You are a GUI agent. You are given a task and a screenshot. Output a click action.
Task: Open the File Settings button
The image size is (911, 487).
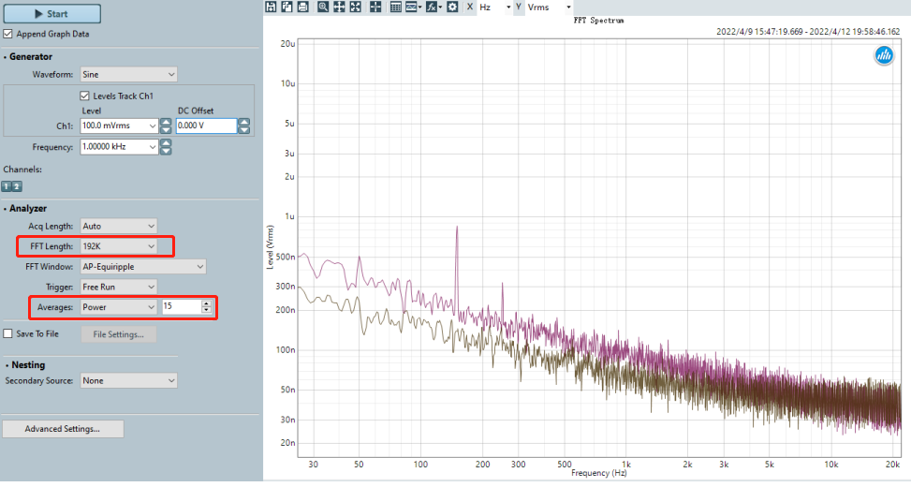coord(119,334)
